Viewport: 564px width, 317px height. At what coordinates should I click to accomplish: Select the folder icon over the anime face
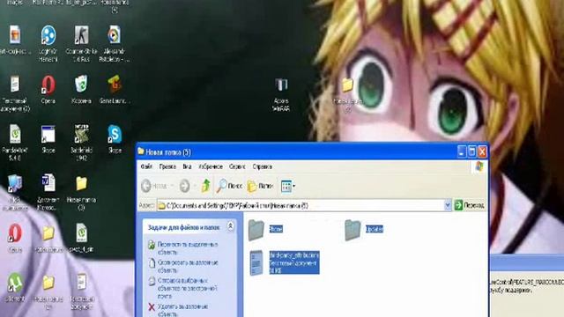pos(347,85)
